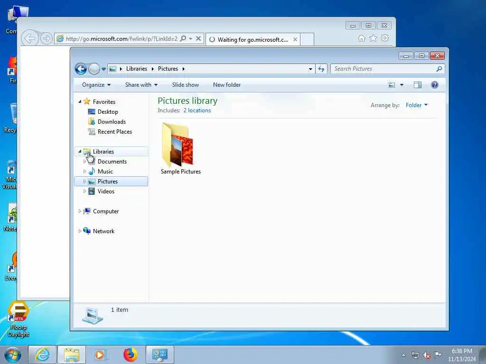This screenshot has width=486, height=364.
Task: Switch to Windows Explorer on the taskbar
Action: [72, 355]
